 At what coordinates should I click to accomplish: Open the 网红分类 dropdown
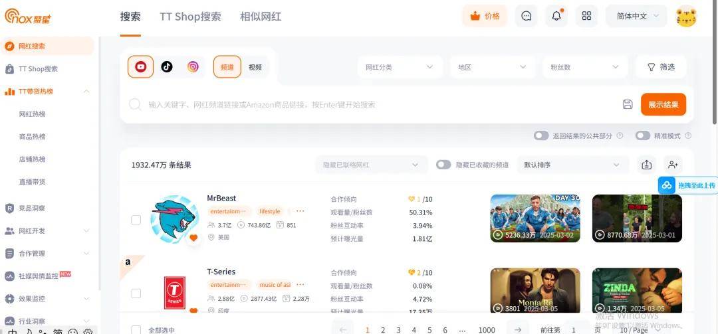399,67
